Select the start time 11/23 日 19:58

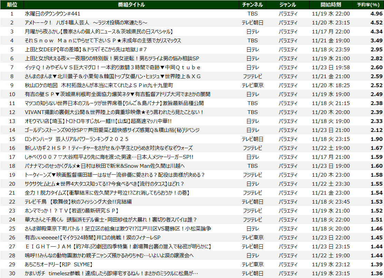click(331, 68)
